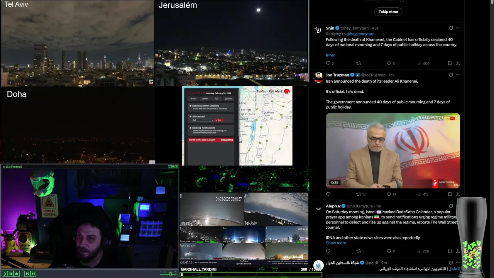The width and height of the screenshot is (494, 278).
Task: Open more options on Aleph's tweet
Action: [x=458, y=206]
